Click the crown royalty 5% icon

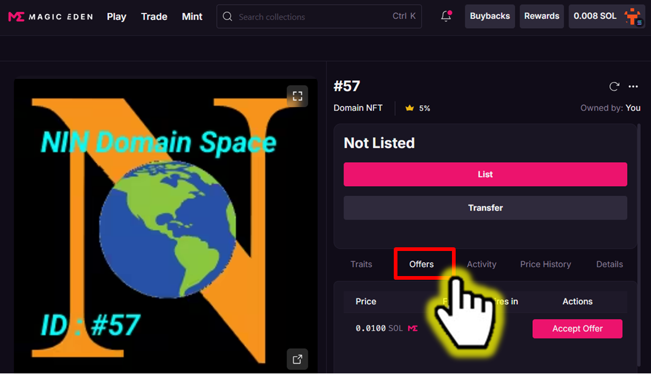[x=408, y=108]
